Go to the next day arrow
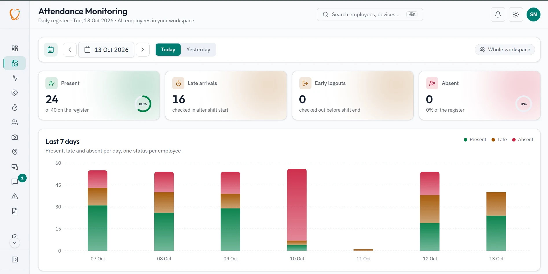 tap(143, 50)
